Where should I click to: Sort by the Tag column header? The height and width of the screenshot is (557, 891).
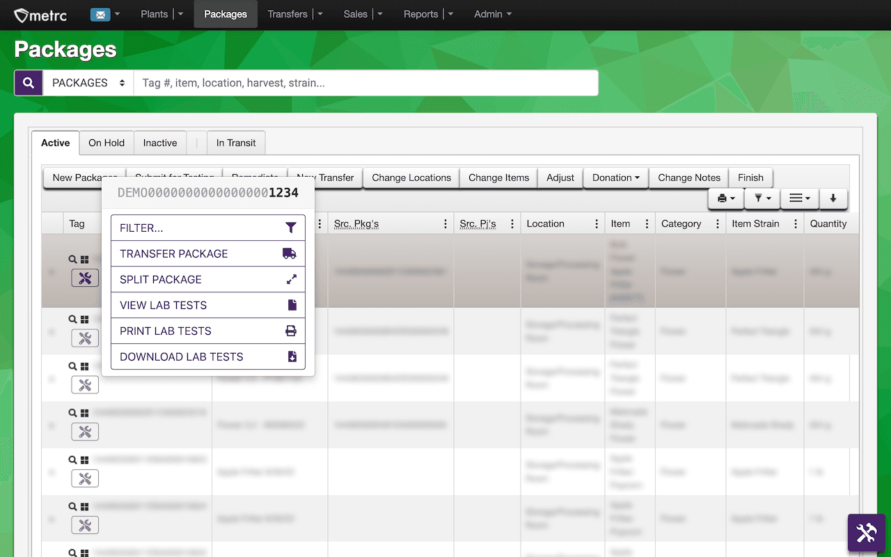(77, 223)
